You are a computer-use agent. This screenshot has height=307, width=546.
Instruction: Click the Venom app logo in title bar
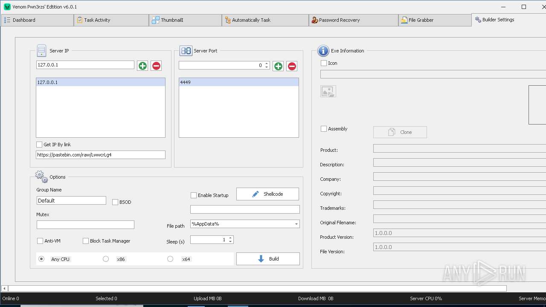(x=7, y=7)
